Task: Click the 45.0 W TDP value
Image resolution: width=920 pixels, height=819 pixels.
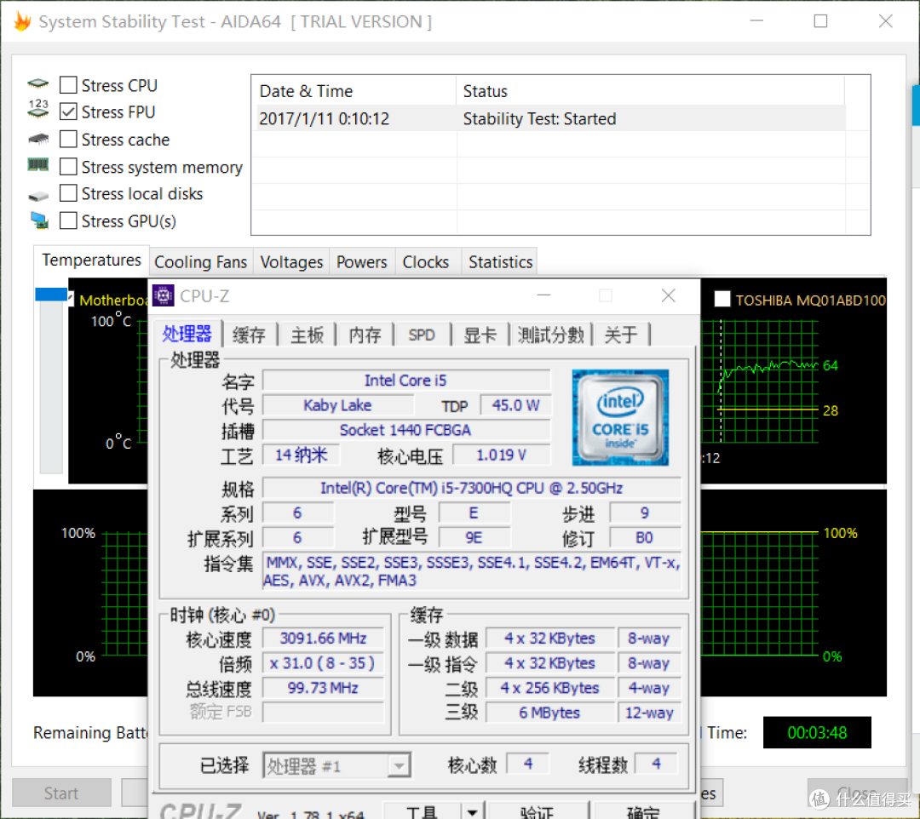Action: [515, 405]
